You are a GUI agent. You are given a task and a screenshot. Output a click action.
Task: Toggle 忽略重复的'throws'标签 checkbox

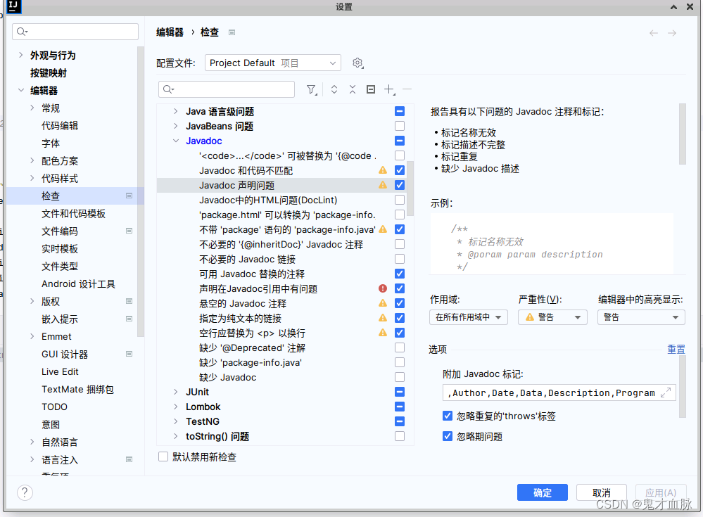pos(448,416)
